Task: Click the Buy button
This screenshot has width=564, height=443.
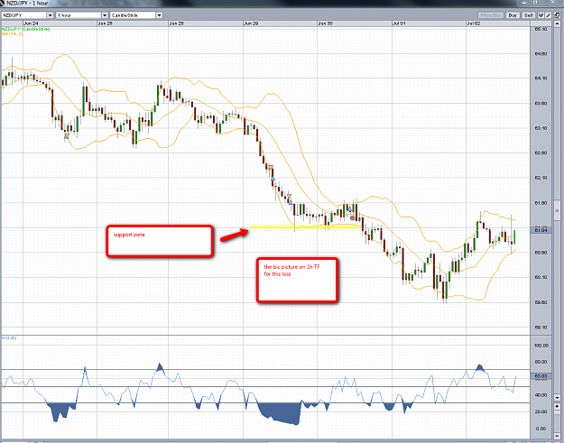Action: point(513,15)
